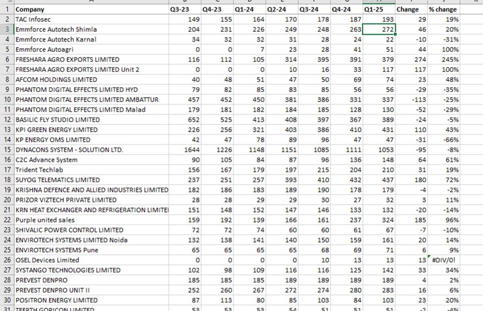The height and width of the screenshot is (311, 483).
Task: Select the 96% change cell
Action: (x=444, y=220)
